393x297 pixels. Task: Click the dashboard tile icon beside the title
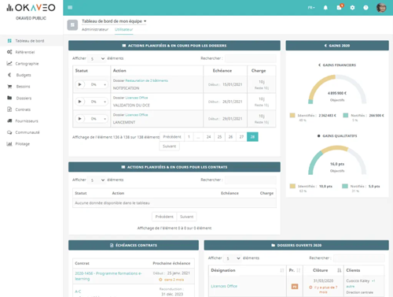(72, 25)
